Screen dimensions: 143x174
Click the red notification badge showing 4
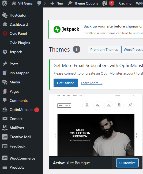[111, 3]
